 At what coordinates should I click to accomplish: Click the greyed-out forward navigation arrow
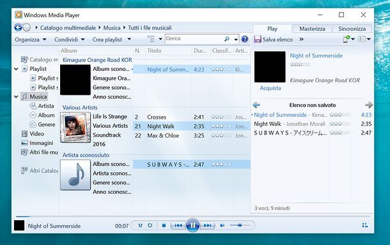[27, 27]
